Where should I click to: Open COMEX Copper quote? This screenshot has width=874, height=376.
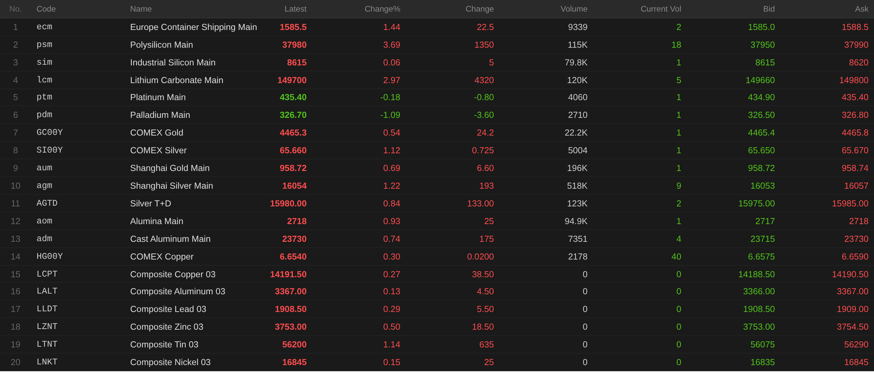[x=437, y=256]
